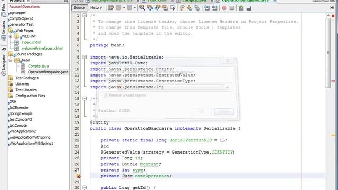Collapse the Javadoc fold at line 15

point(84,99)
